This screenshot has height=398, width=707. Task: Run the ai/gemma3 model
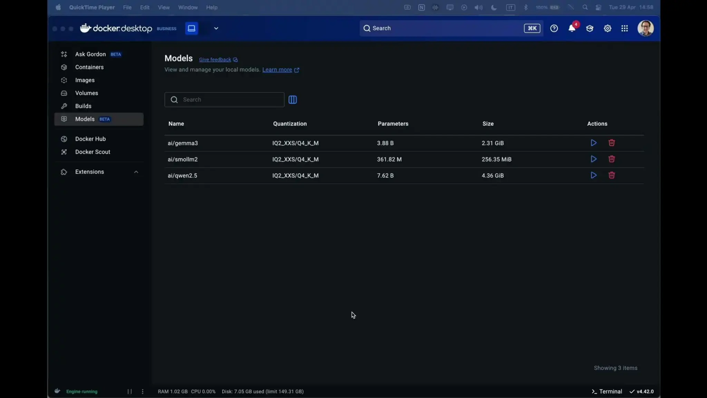[x=593, y=143]
